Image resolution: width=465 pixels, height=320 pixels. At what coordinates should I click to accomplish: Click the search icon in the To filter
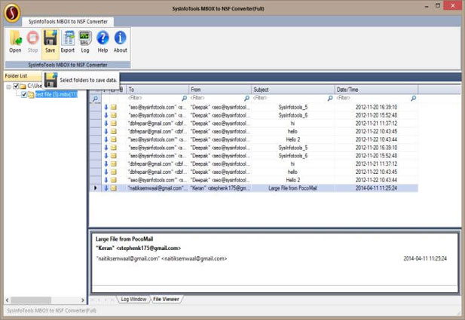click(184, 98)
